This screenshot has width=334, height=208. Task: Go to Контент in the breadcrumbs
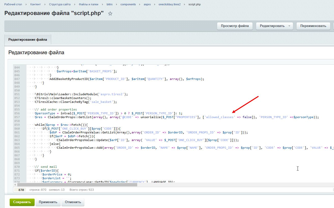tap(35, 4)
